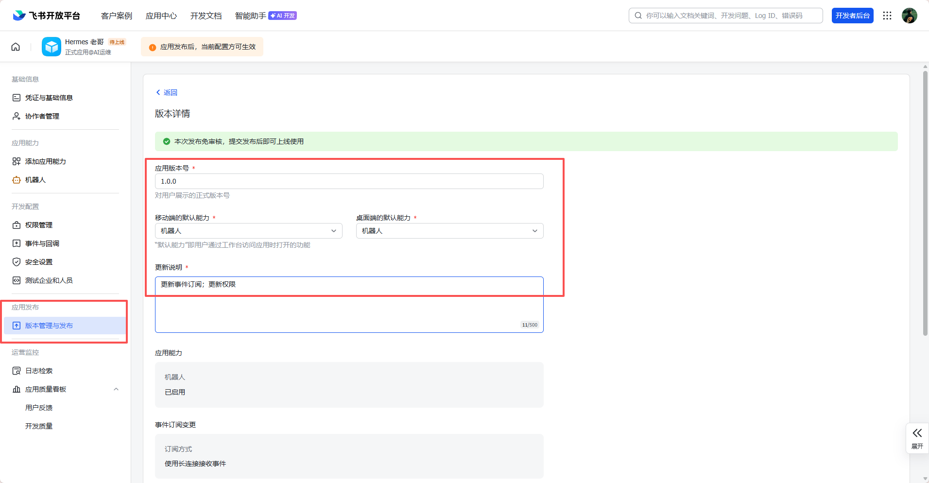This screenshot has height=483, width=929.
Task: Open 应用中心 in top navigation
Action: click(x=161, y=16)
